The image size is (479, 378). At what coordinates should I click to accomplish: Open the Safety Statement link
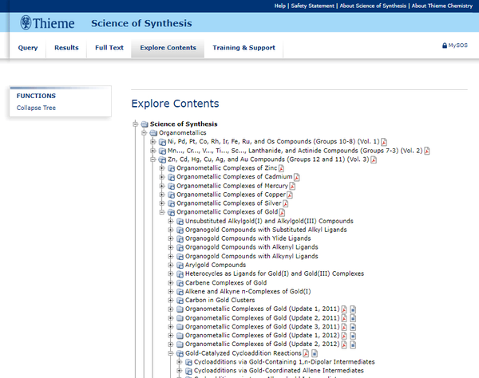(312, 6)
